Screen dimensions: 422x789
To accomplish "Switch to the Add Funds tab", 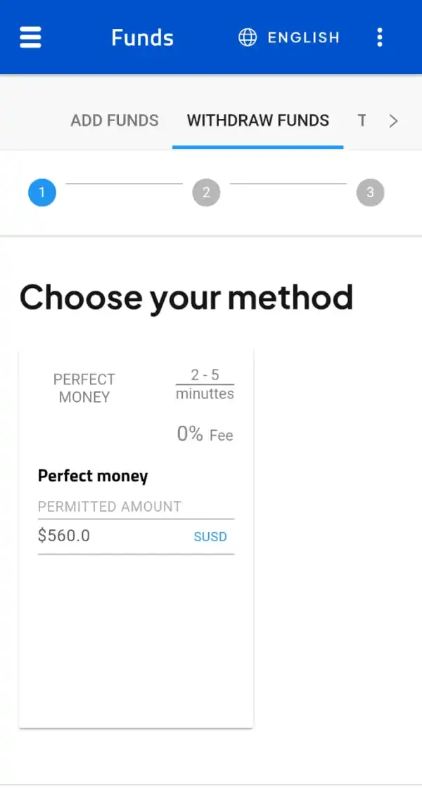I will tap(115, 120).
